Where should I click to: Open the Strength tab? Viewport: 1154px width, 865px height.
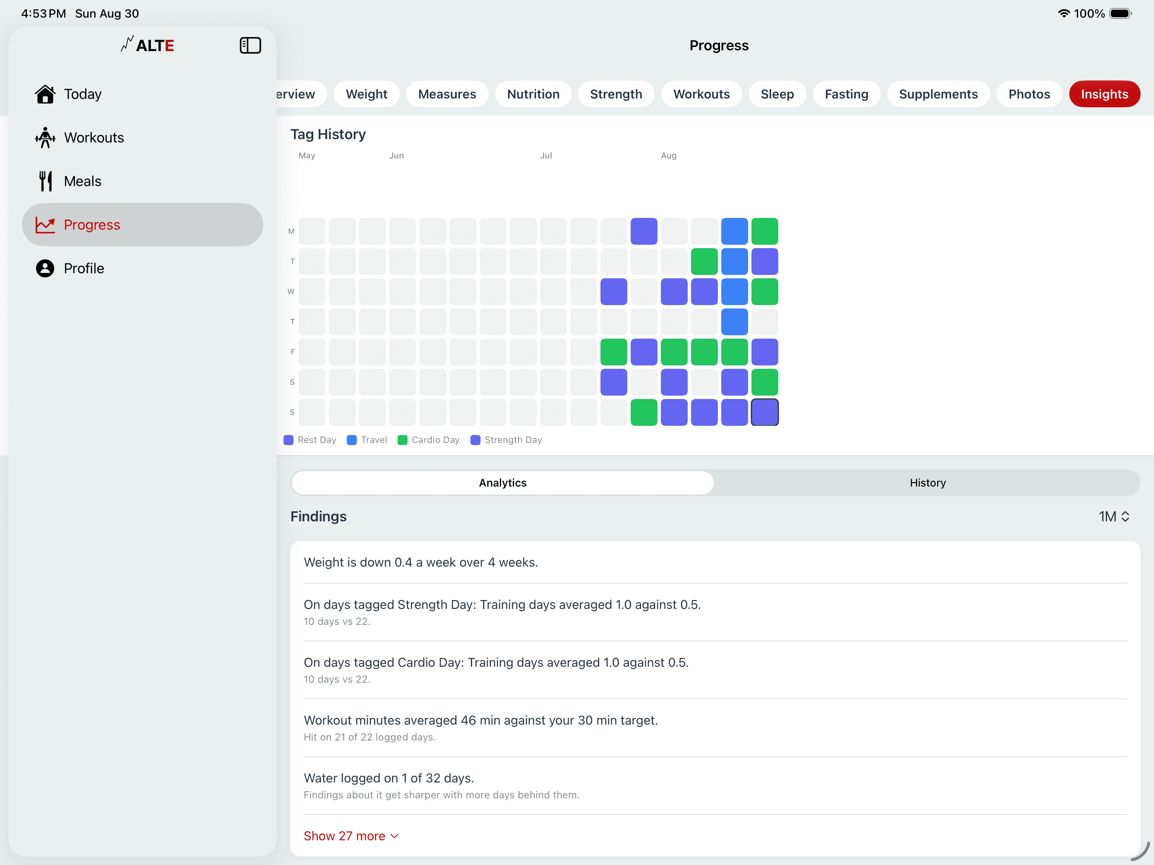[616, 94]
